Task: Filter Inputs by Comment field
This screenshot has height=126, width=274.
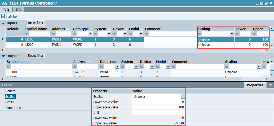Action: [173, 34]
